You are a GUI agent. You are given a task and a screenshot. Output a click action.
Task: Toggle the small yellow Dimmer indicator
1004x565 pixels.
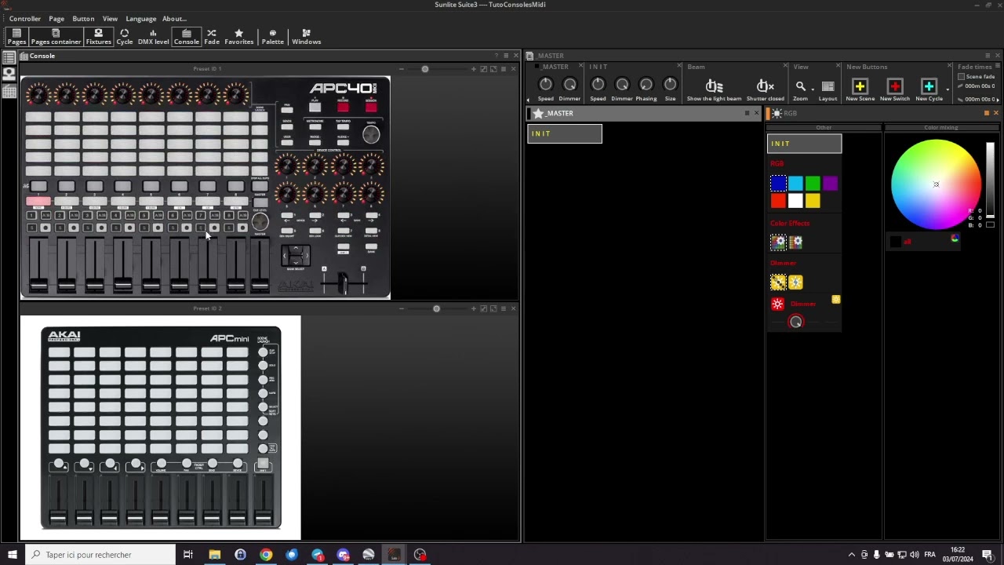(835, 299)
